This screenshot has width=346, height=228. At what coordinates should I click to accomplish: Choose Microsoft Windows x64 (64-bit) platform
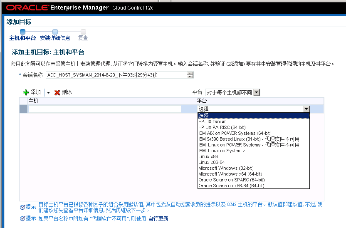(254, 174)
